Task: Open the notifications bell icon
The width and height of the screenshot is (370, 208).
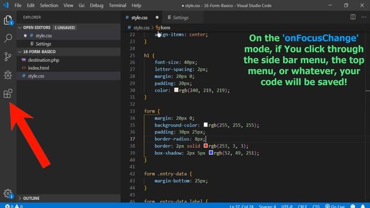Action: pos(362,206)
